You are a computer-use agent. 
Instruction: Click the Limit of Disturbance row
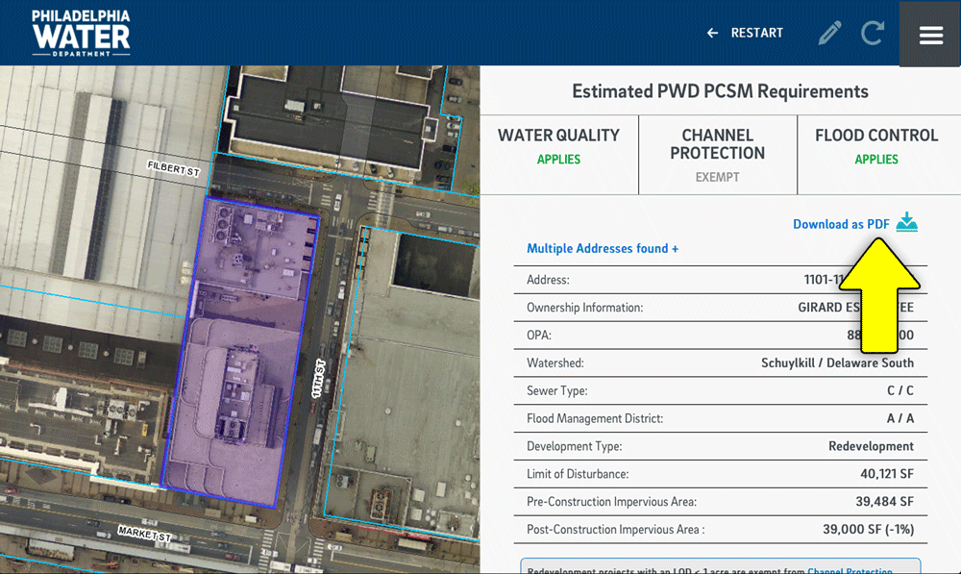click(720, 474)
